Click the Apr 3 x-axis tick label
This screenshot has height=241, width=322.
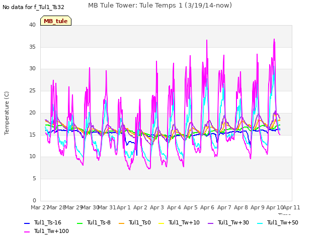[157, 207]
